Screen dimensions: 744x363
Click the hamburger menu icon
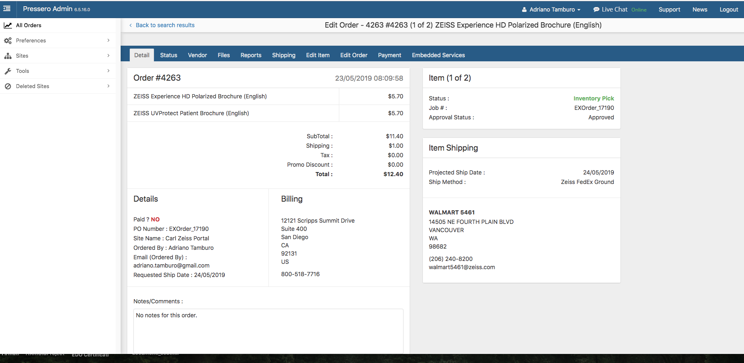(x=7, y=9)
